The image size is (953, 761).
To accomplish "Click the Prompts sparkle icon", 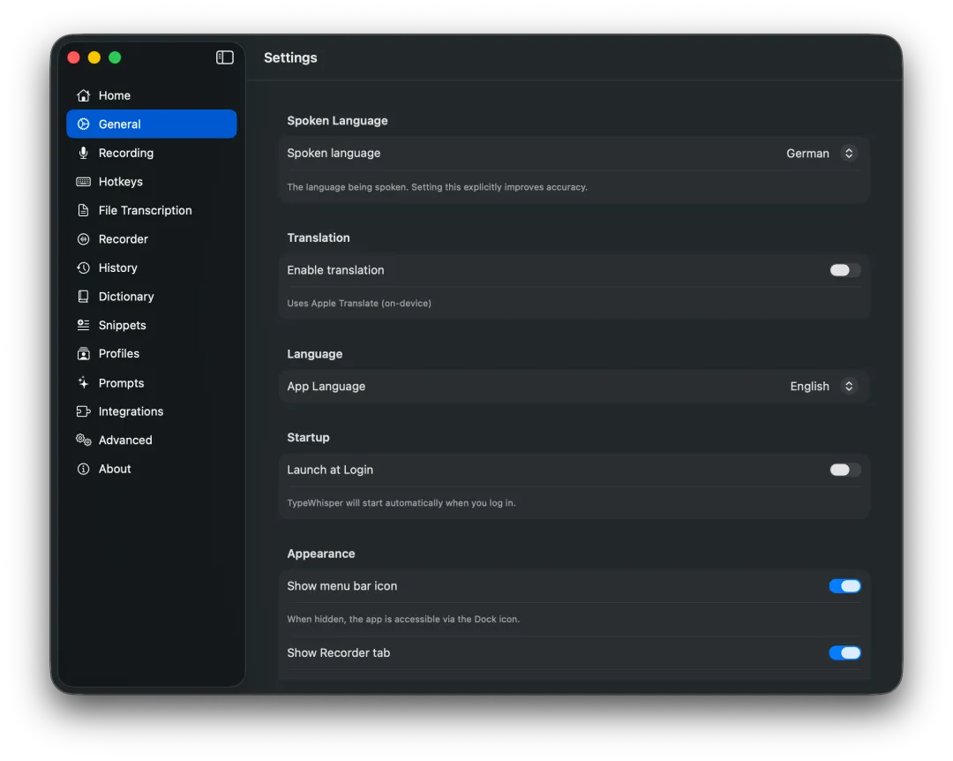I will pos(83,383).
